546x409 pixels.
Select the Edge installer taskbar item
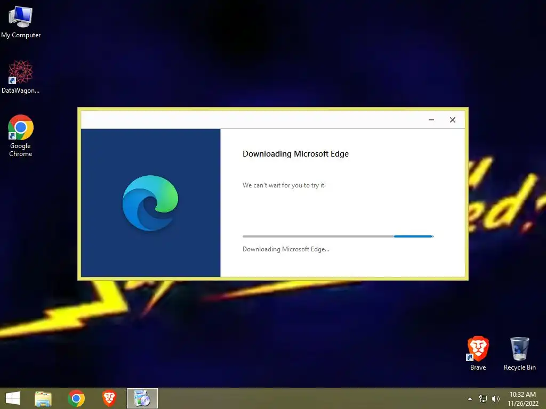[x=142, y=398]
